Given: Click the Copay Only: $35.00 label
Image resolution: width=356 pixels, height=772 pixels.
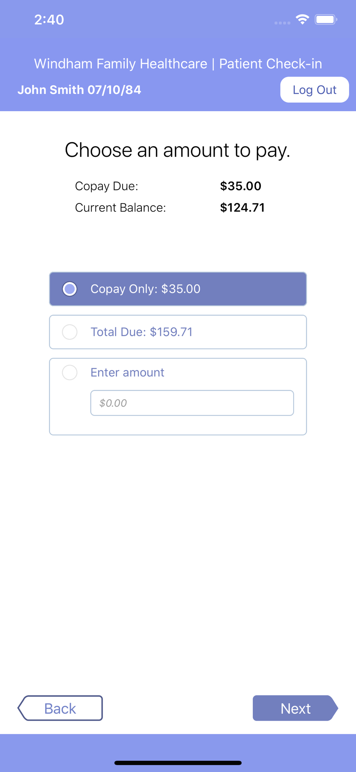Looking at the screenshot, I should (145, 289).
